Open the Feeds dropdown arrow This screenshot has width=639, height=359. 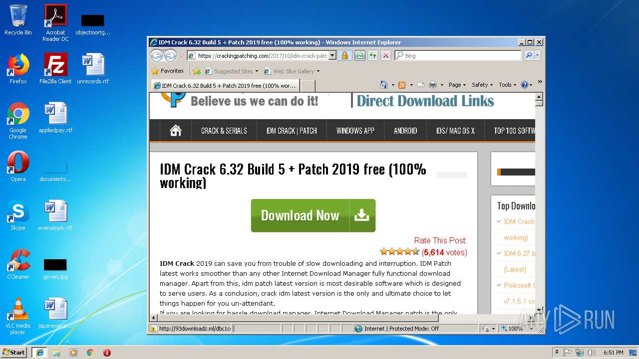point(411,85)
